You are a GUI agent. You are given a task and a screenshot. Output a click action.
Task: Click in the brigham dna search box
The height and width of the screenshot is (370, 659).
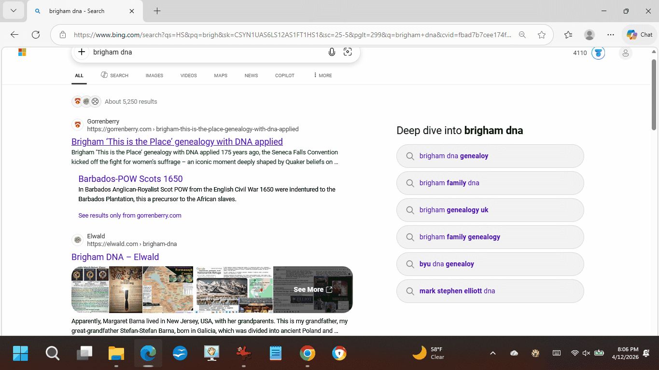(x=203, y=52)
